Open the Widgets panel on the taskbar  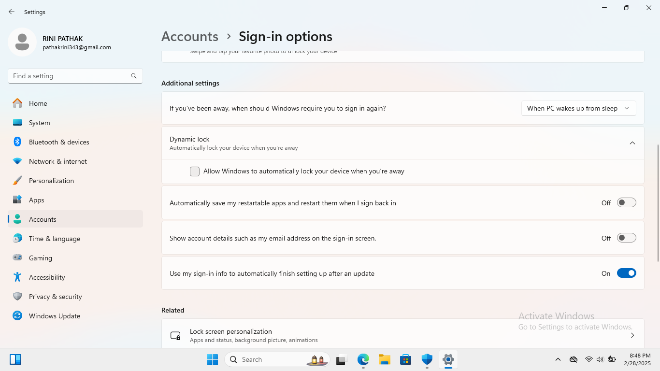tap(15, 359)
